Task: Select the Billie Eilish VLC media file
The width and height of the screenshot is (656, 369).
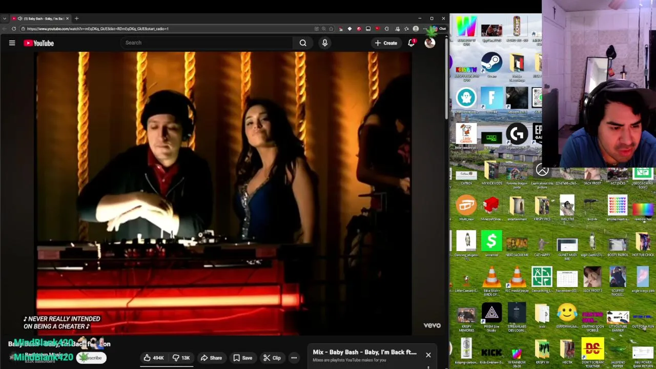Action: (491, 280)
